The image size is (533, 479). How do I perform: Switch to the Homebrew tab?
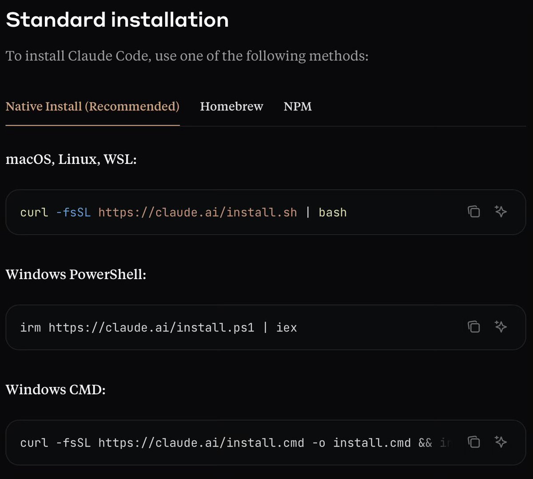tap(231, 107)
